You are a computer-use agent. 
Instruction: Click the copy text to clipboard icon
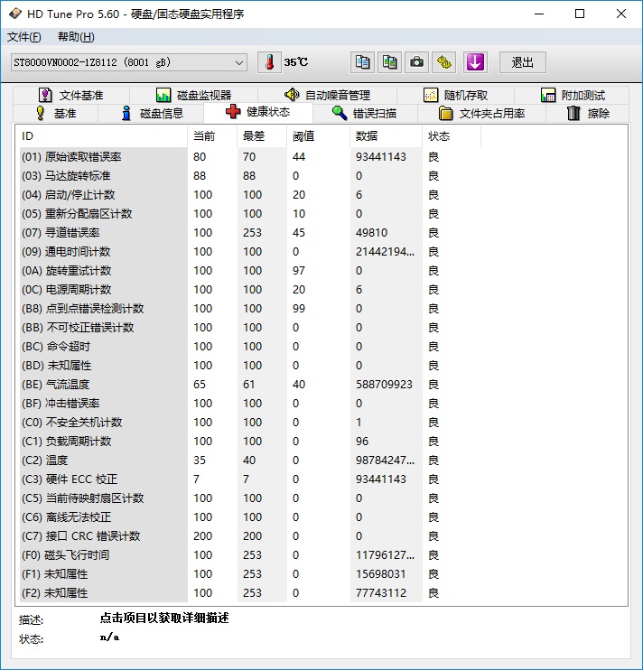point(362,62)
